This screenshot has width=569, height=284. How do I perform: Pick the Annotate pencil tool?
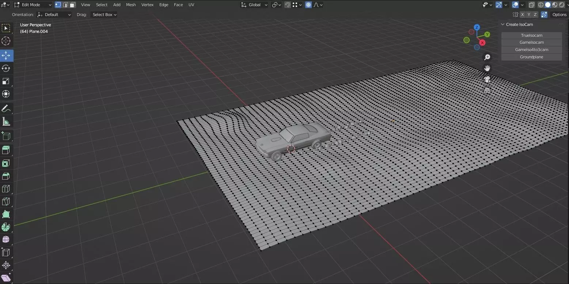[x=6, y=108]
